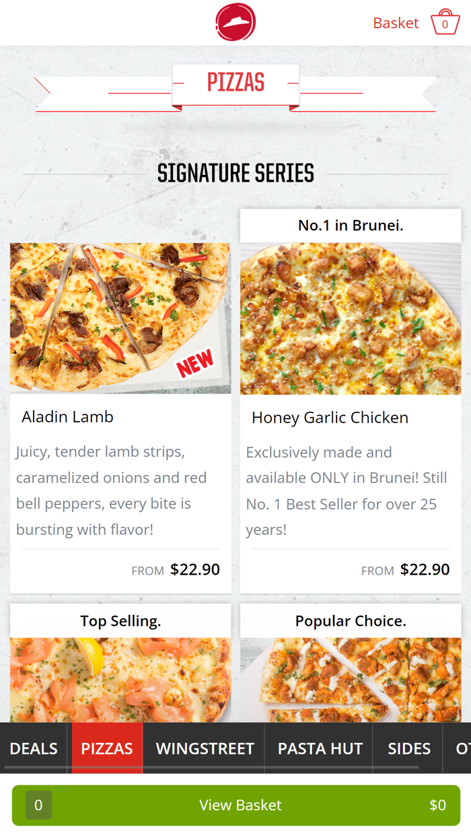Select the PIZZAS tab
The width and height of the screenshot is (471, 837).
point(106,748)
